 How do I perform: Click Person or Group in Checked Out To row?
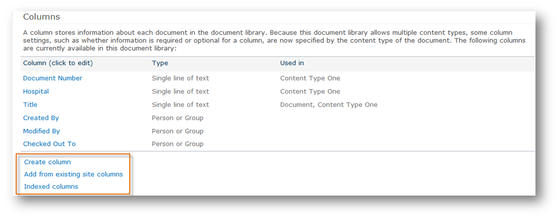click(177, 143)
